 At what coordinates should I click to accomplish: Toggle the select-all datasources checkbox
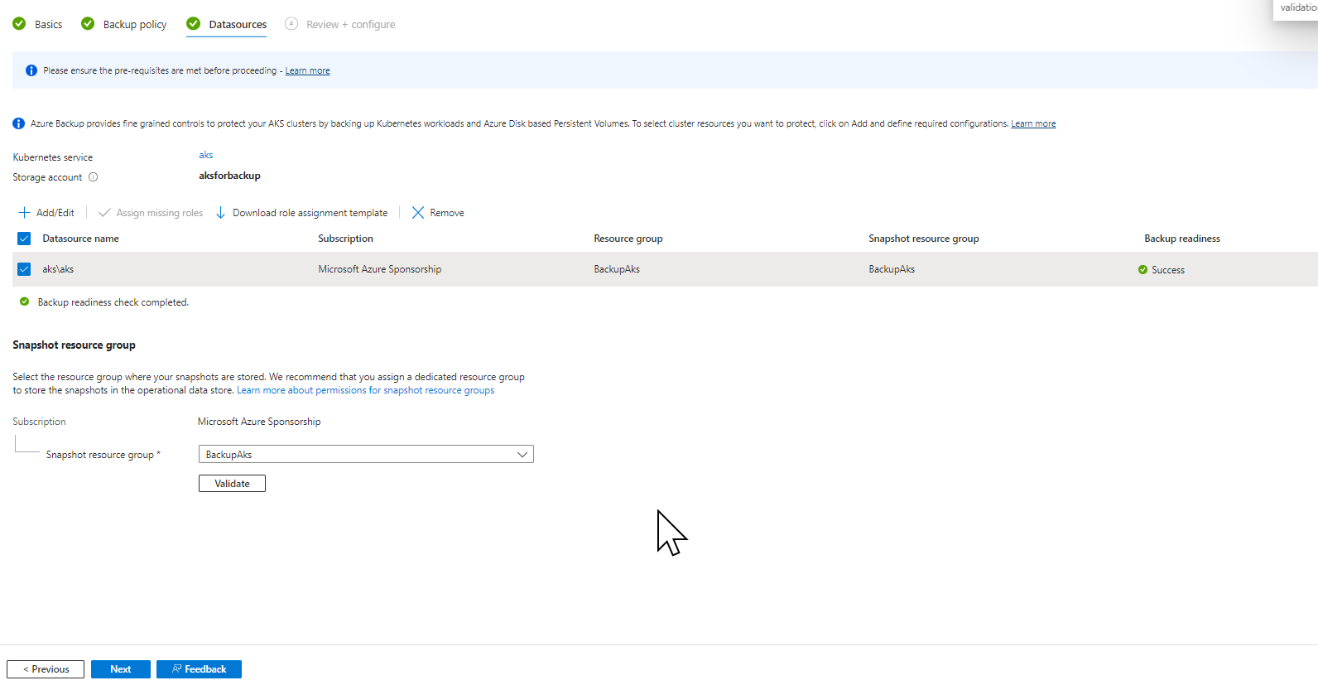(x=24, y=239)
